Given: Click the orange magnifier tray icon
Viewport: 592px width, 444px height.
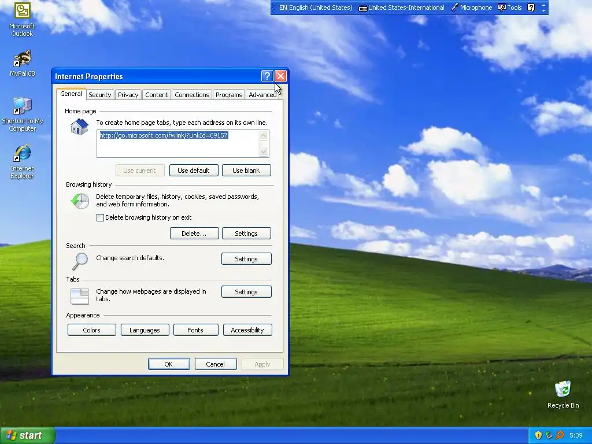Looking at the screenshot, I should (x=560, y=435).
